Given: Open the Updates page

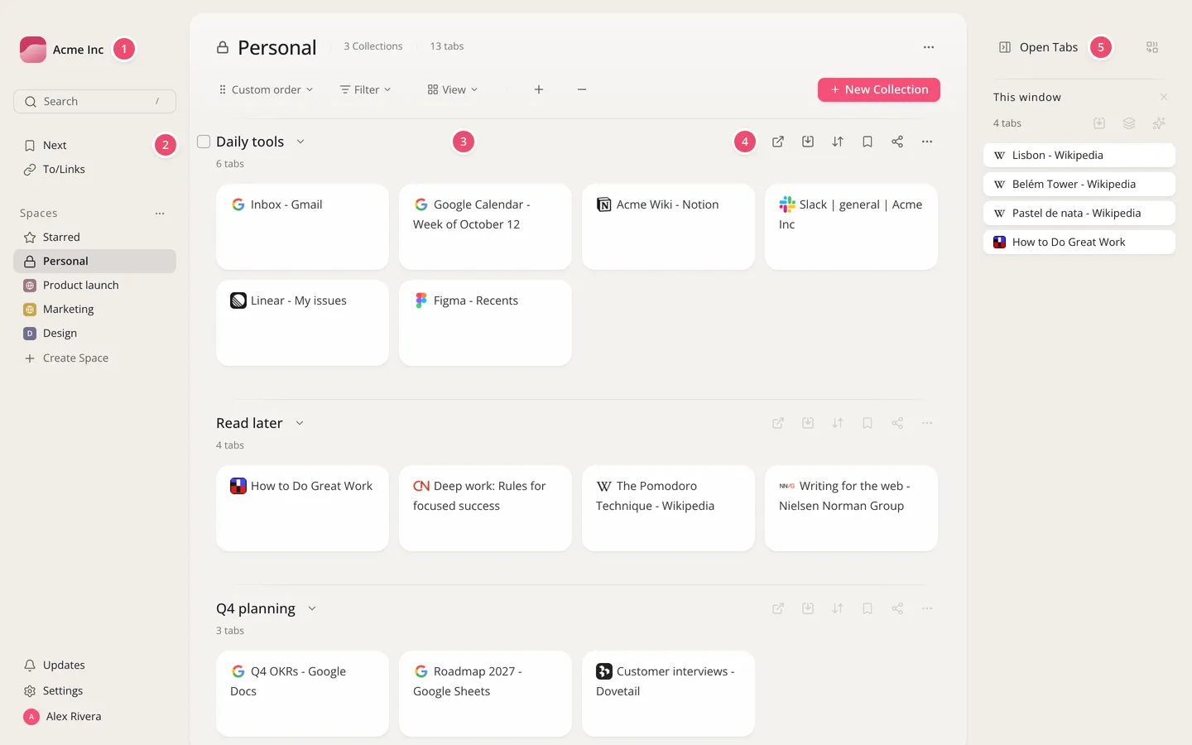Looking at the screenshot, I should click(94, 665).
